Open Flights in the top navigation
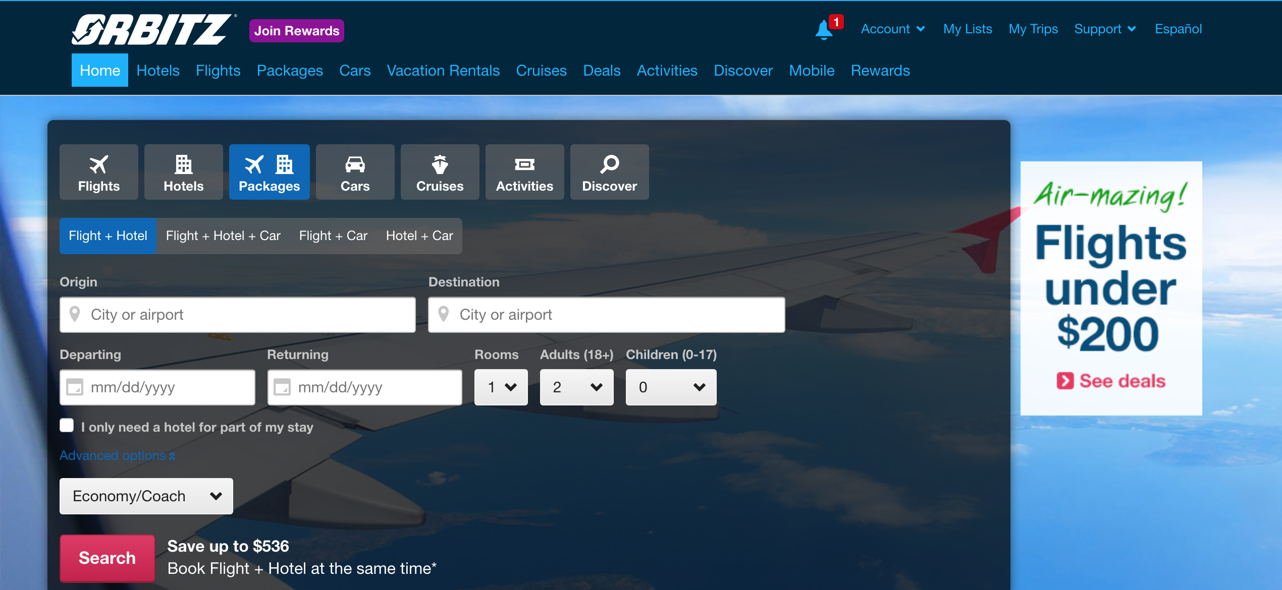The image size is (1282, 590). [x=218, y=70]
